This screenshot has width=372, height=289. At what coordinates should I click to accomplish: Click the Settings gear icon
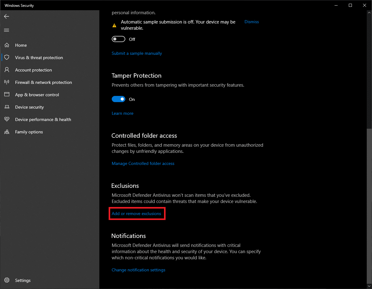click(7, 280)
